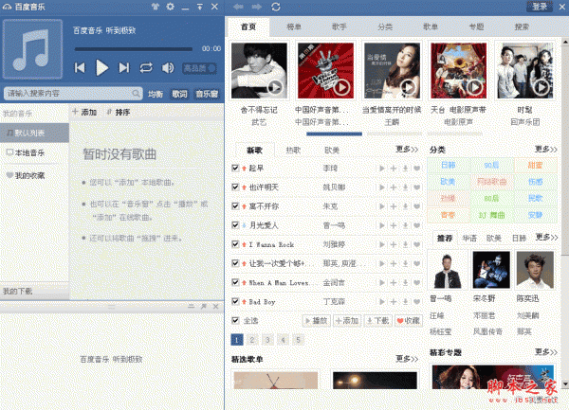Uncheck the Bad Boy song checkbox
This screenshot has width=569, height=410.
point(235,301)
